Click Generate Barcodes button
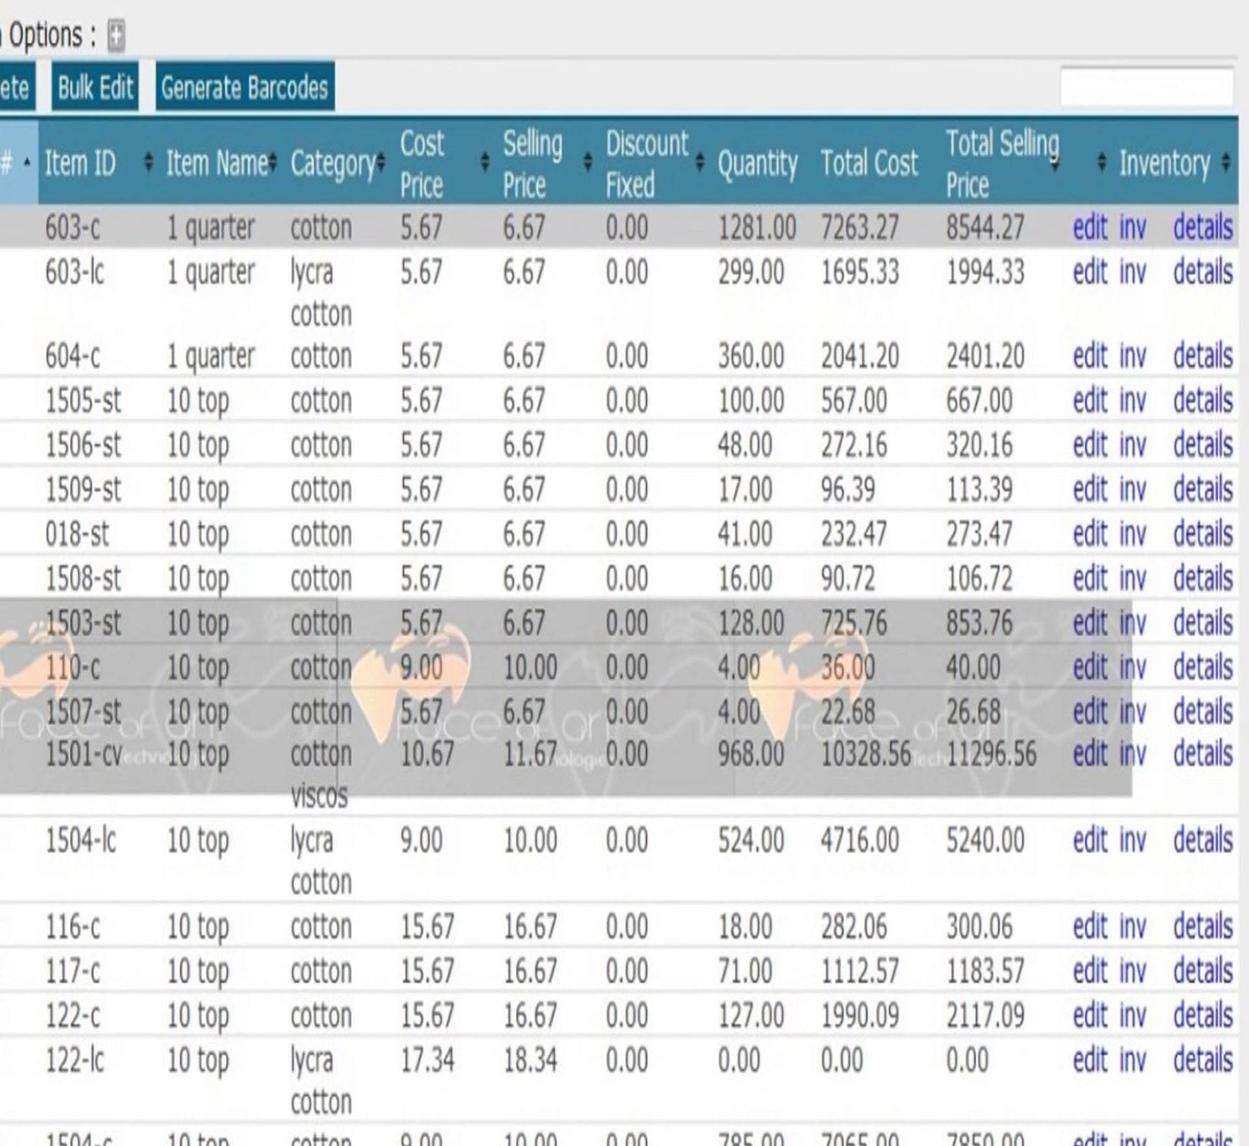 [x=245, y=87]
